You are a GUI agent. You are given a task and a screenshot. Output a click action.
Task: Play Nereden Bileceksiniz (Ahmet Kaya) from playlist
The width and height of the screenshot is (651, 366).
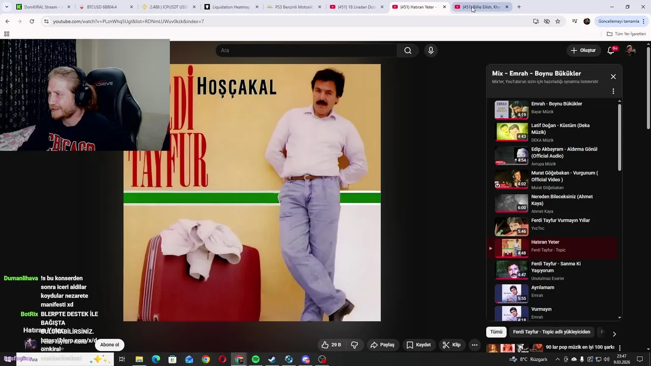click(x=552, y=204)
